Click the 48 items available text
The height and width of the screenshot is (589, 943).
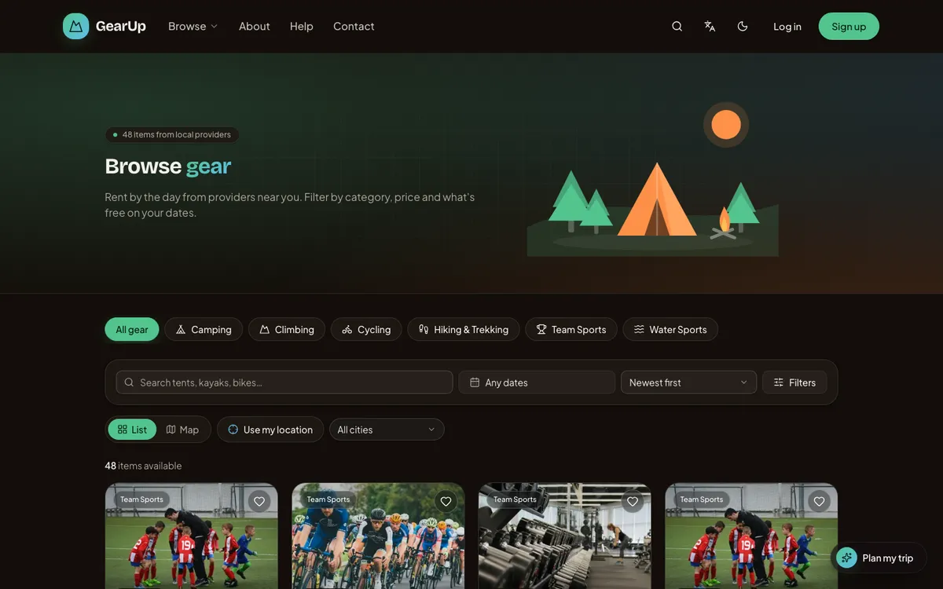pyautogui.click(x=143, y=466)
